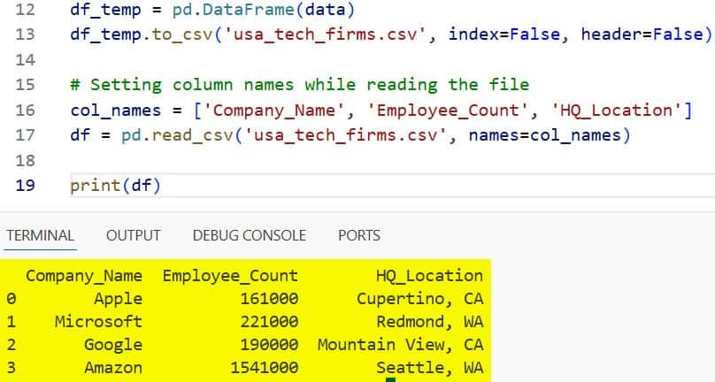Click 'Redmond, WA' in terminal output
Screen dimensions: 715x382
pyautogui.click(x=429, y=321)
